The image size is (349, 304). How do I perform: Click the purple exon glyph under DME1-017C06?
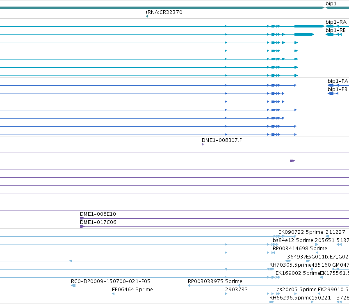pos(82,226)
